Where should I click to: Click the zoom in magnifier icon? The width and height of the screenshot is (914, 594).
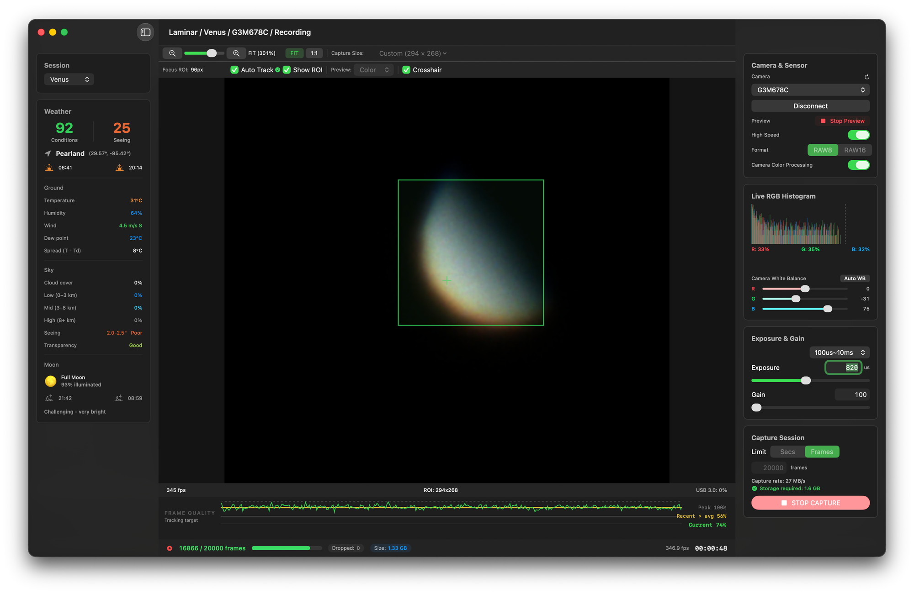pyautogui.click(x=236, y=53)
